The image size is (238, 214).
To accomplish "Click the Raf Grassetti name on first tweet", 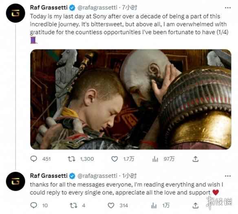I will click(x=49, y=7).
